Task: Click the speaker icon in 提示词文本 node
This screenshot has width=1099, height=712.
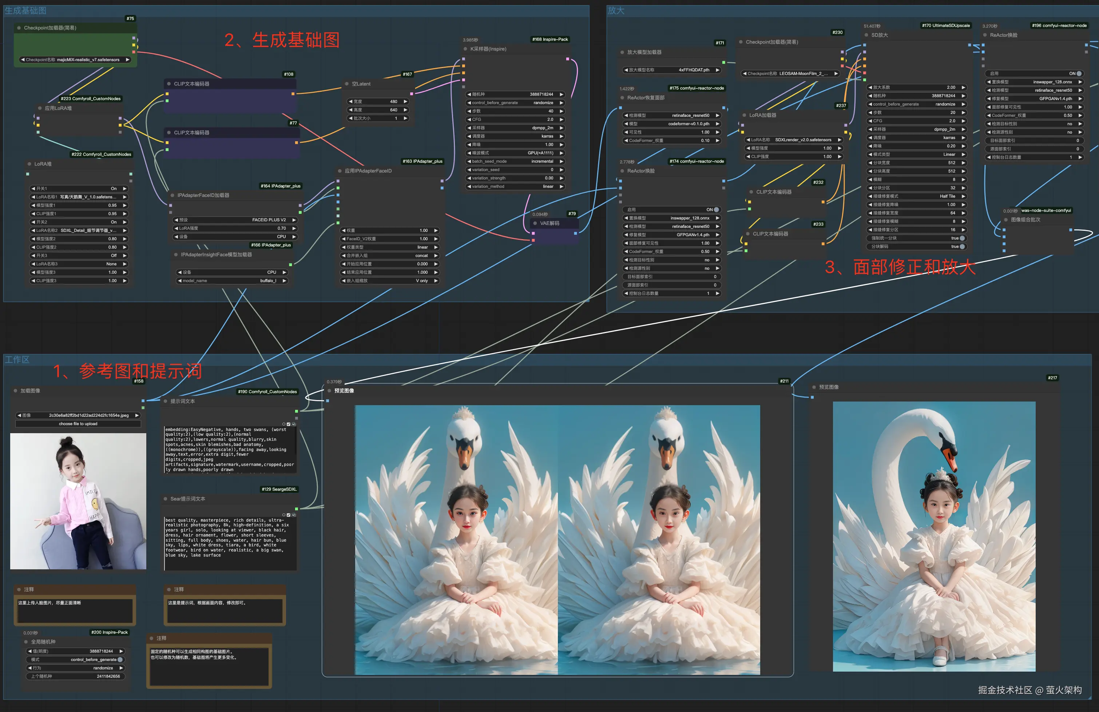Action: click(x=294, y=424)
